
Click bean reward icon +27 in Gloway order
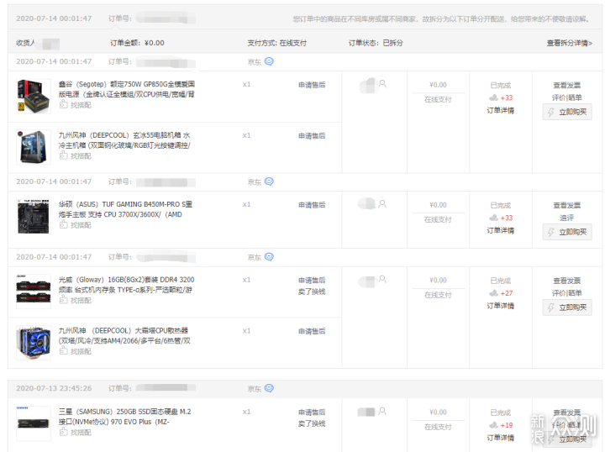[x=493, y=293]
